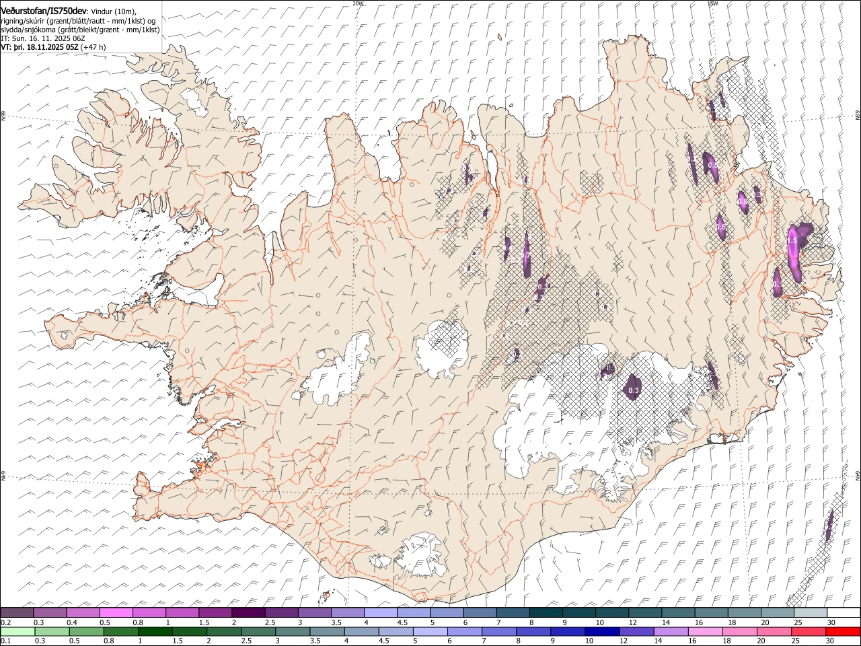Select the slate blue 7 swatch in upper legend

[x=513, y=613]
